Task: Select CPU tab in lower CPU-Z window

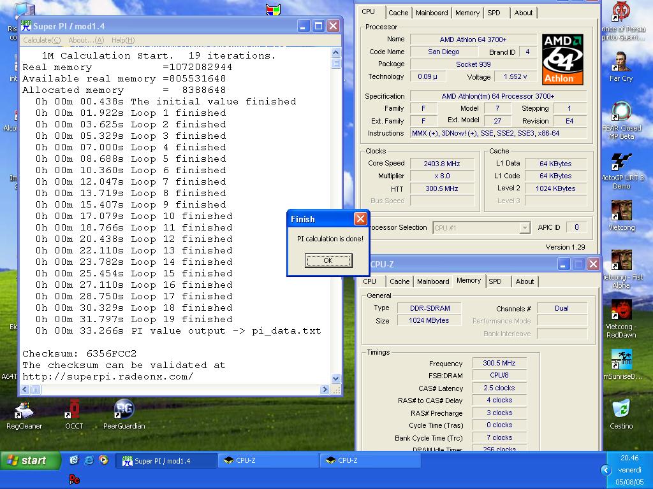Action: [369, 281]
